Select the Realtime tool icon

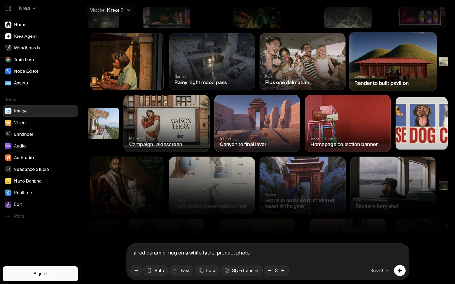pos(8,193)
